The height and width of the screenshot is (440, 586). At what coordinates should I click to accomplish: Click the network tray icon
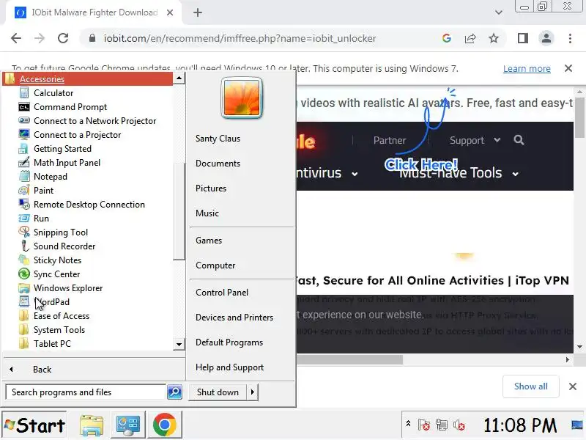pyautogui.click(x=442, y=425)
